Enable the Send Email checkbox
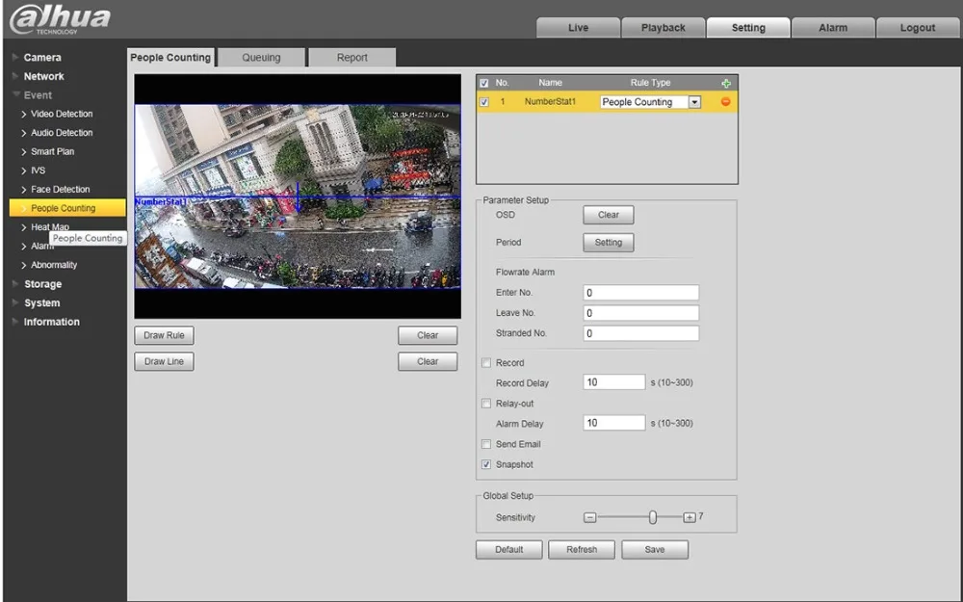 coord(486,444)
